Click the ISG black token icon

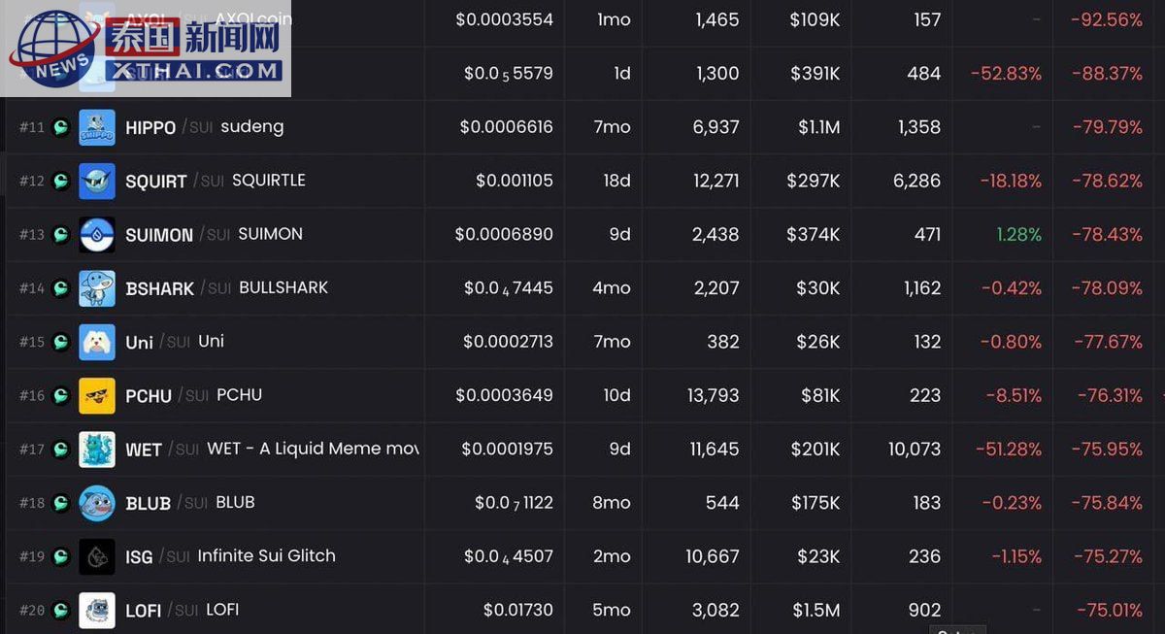click(x=97, y=556)
